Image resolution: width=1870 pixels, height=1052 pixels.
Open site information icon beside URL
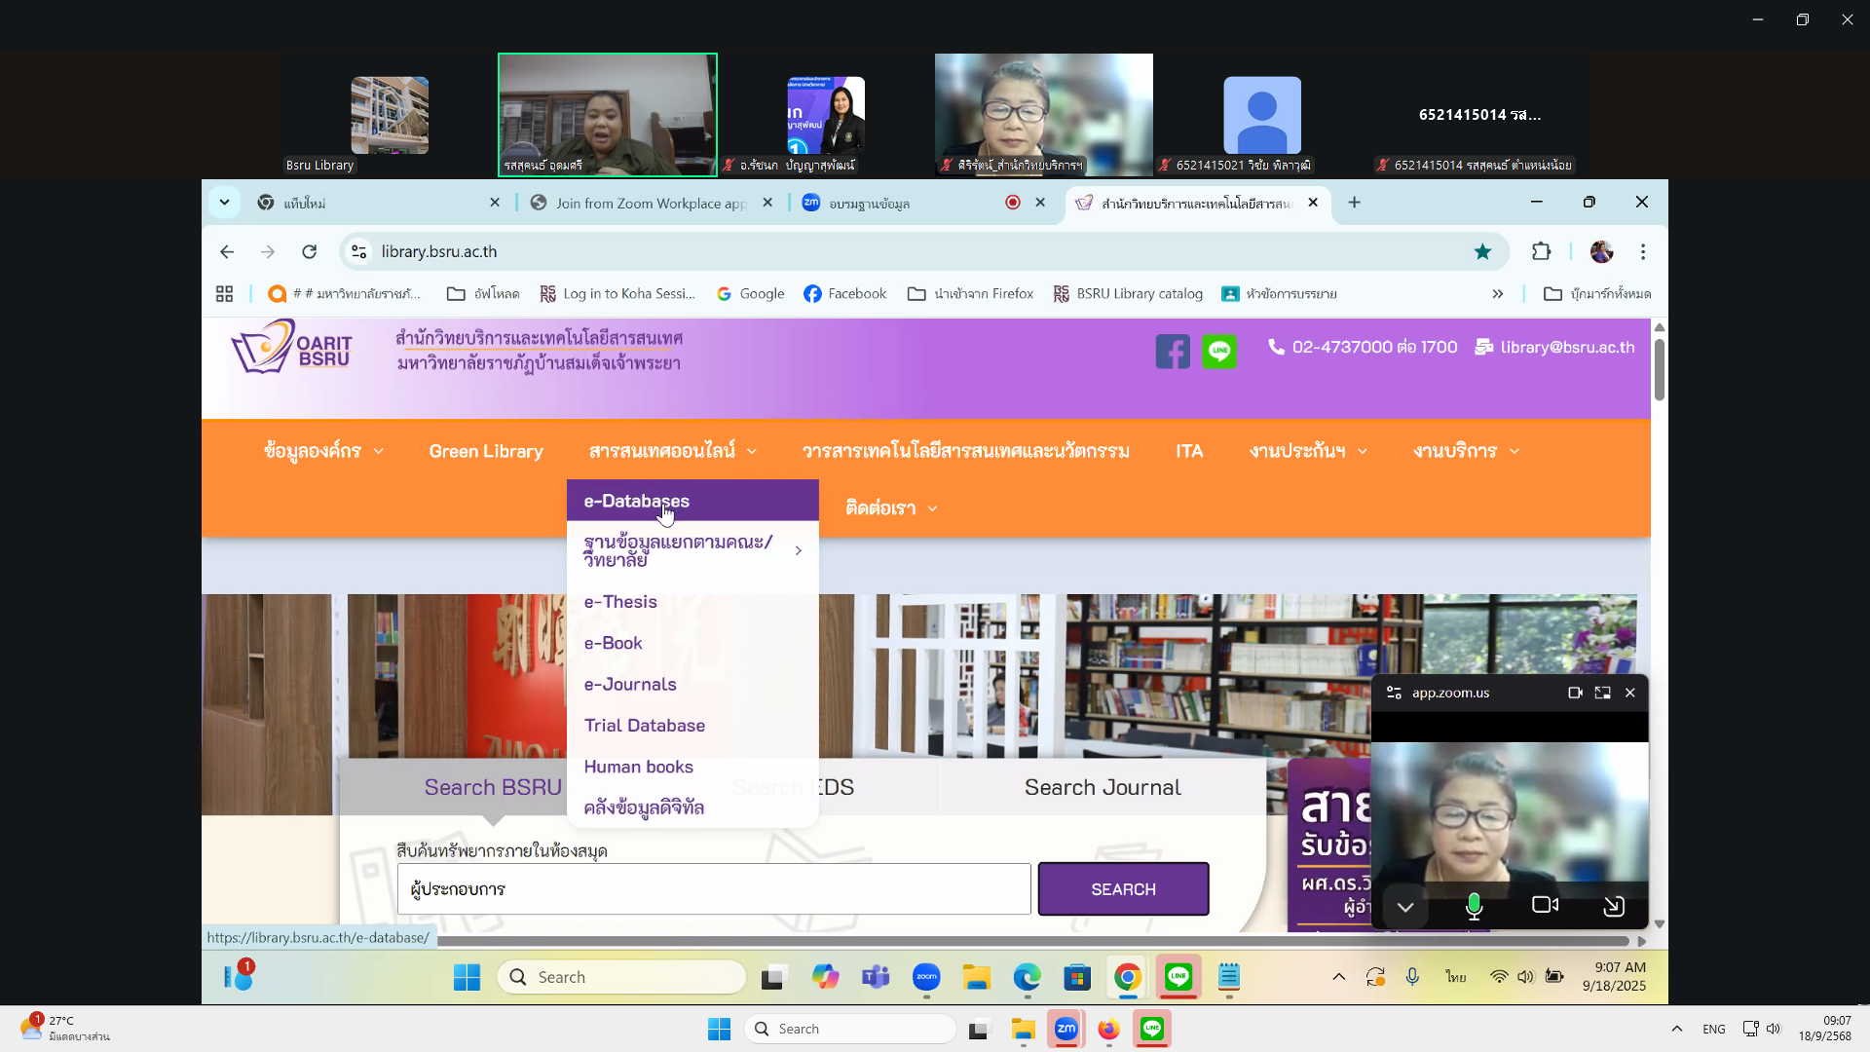(x=358, y=252)
